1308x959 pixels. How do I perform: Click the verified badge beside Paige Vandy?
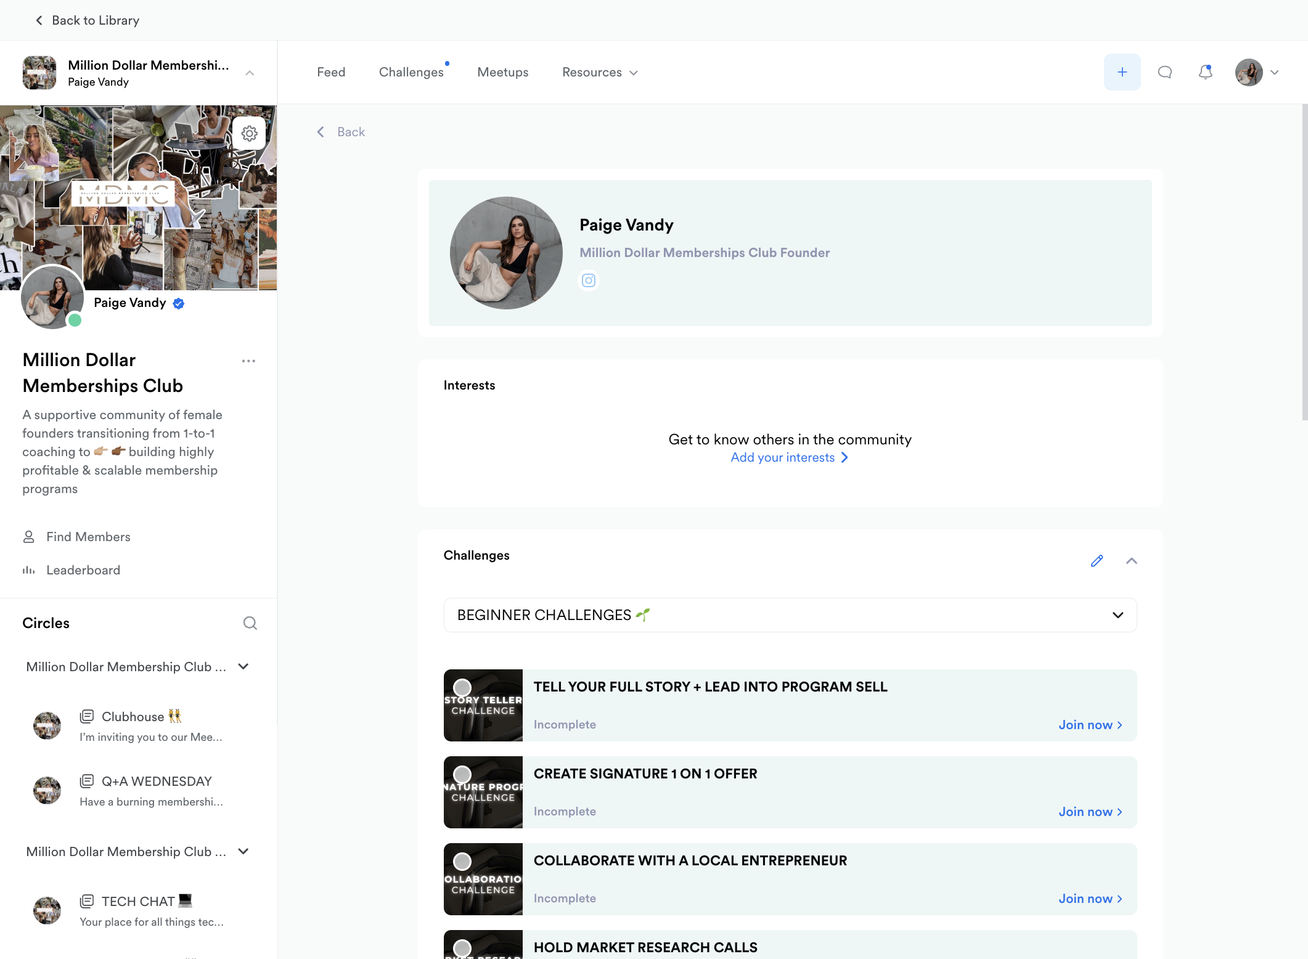click(179, 303)
